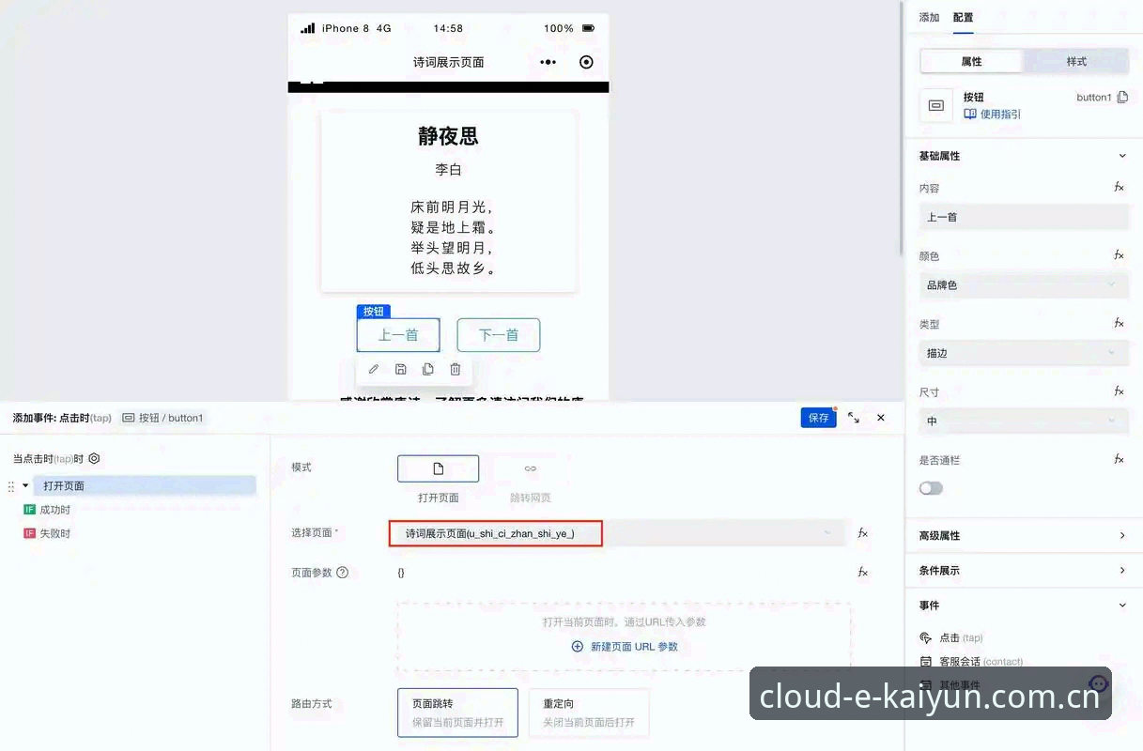Expand the 条件展示 section
1143x751 pixels.
(1122, 570)
